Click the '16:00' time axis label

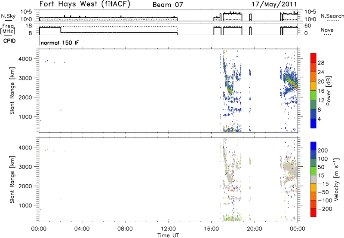211,229
